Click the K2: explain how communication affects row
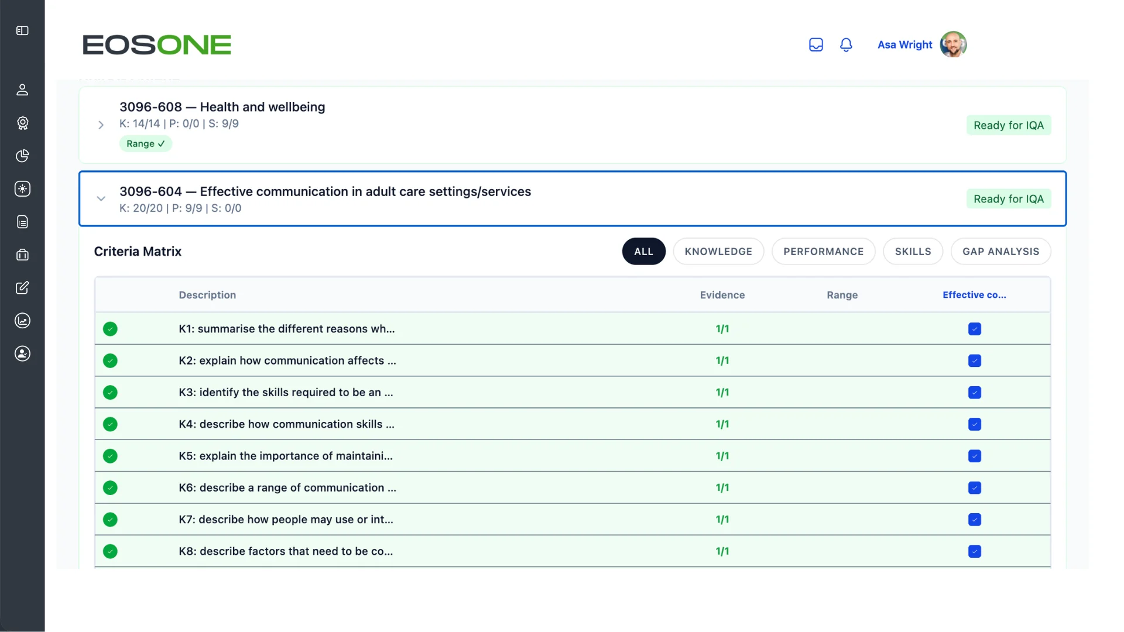1124x632 pixels. point(572,360)
